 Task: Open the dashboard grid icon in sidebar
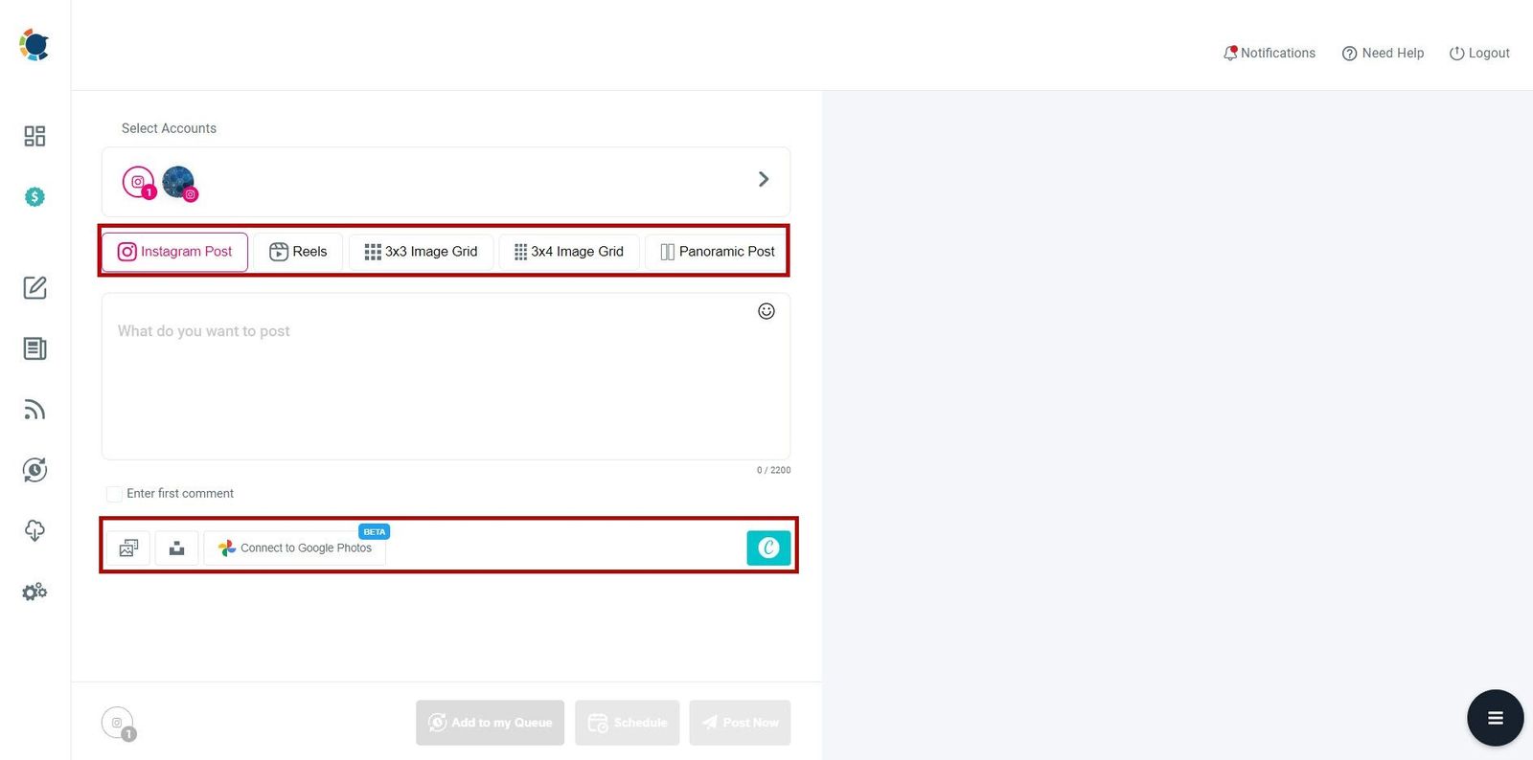click(34, 136)
